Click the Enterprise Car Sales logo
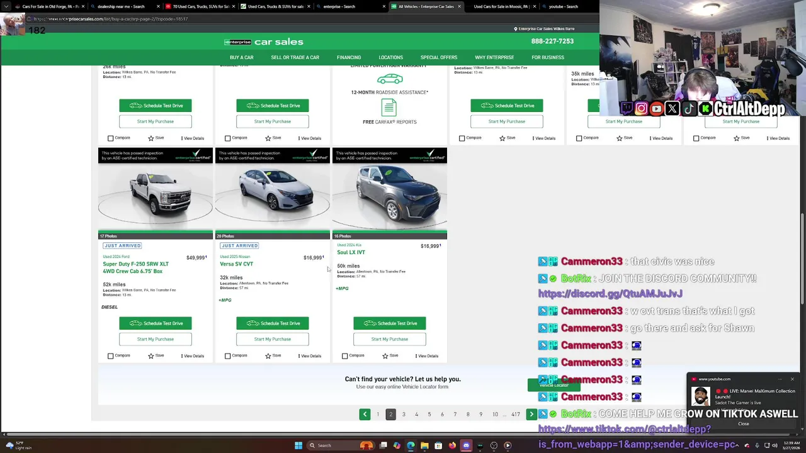The width and height of the screenshot is (806, 453). (x=264, y=42)
